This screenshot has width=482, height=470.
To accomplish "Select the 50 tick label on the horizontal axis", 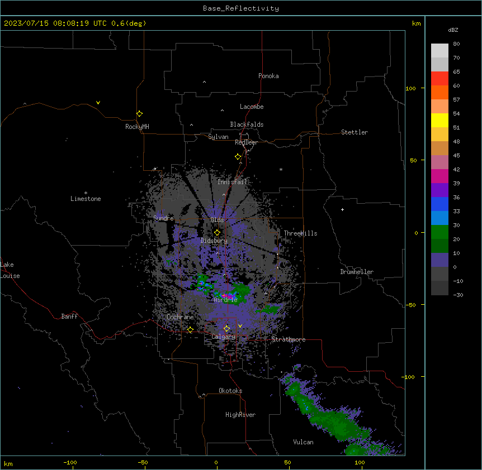I will pyautogui.click(x=287, y=462).
